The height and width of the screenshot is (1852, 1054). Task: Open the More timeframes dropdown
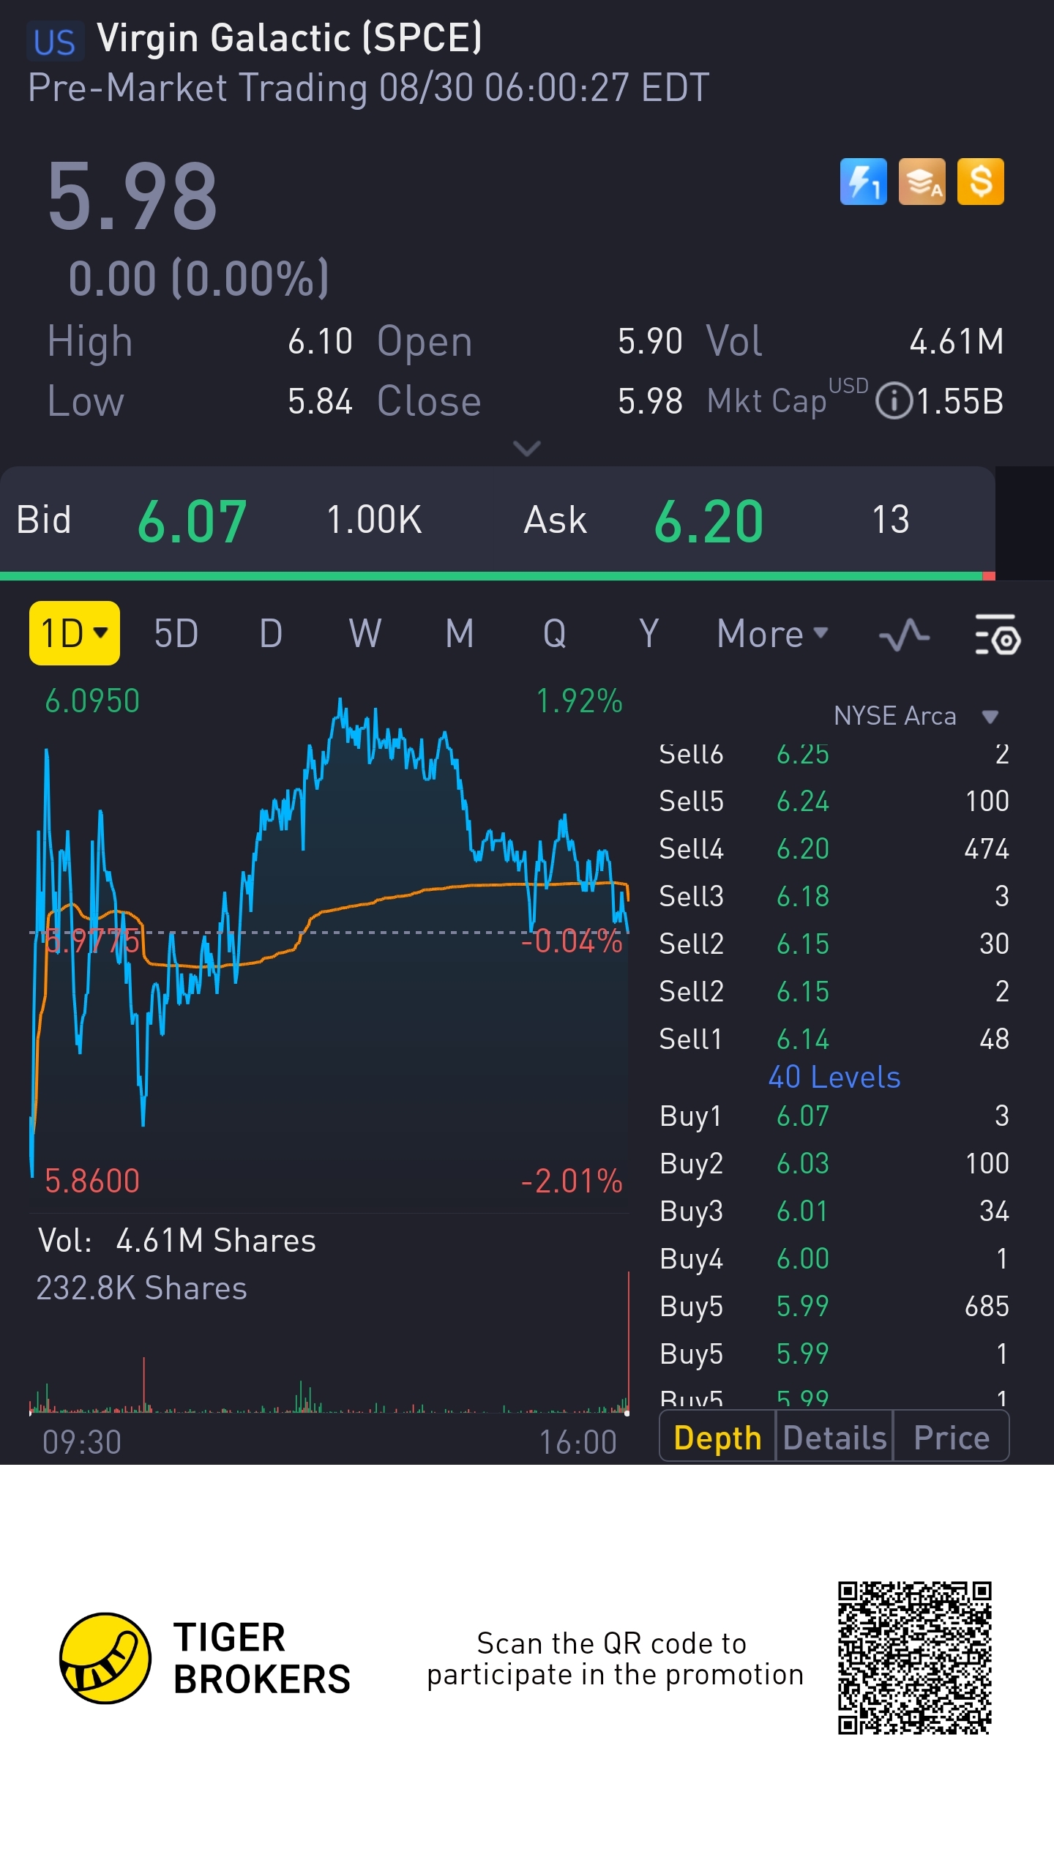click(772, 634)
